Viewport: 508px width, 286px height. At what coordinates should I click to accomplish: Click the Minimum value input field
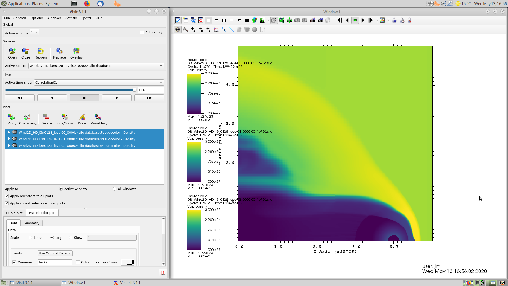[x=55, y=262]
